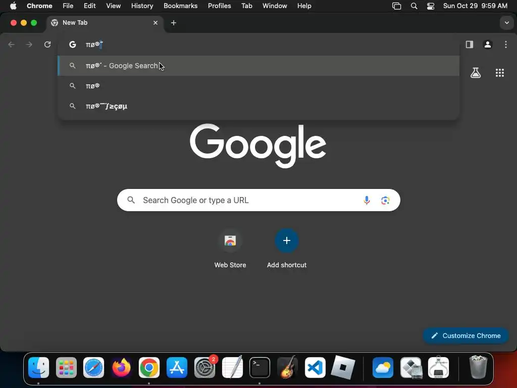Pick the longest suggestion ending in çøµ
The height and width of the screenshot is (388, 517).
tap(258, 106)
